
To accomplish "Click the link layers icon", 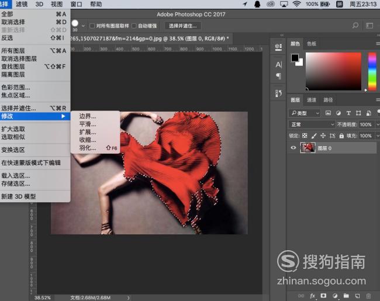I will pos(301,296).
